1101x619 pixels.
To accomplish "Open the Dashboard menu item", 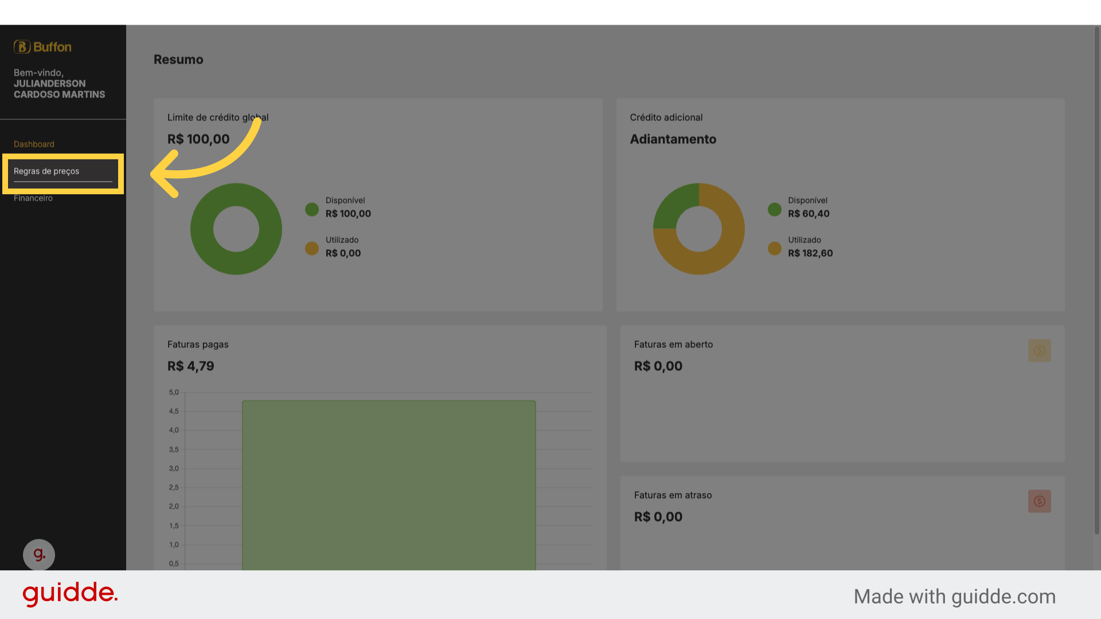I will click(x=34, y=144).
